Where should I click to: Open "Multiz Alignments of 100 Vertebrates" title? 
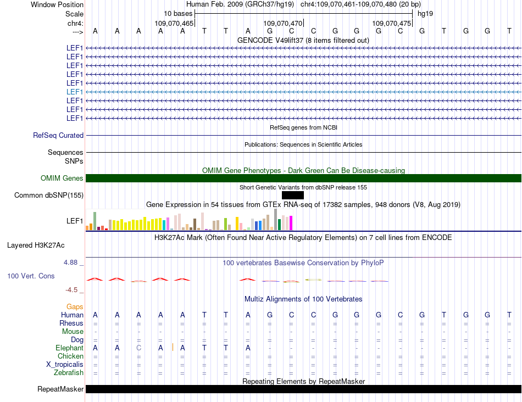pyautogui.click(x=303, y=299)
